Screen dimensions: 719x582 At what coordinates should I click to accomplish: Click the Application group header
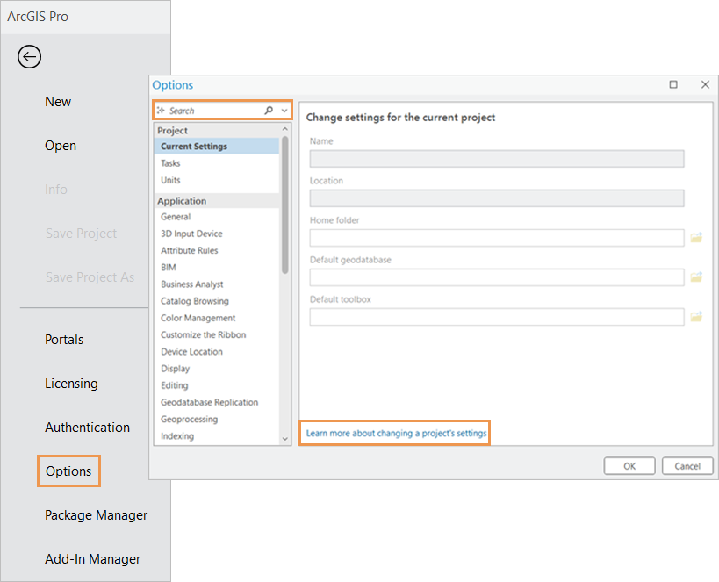pyautogui.click(x=217, y=201)
